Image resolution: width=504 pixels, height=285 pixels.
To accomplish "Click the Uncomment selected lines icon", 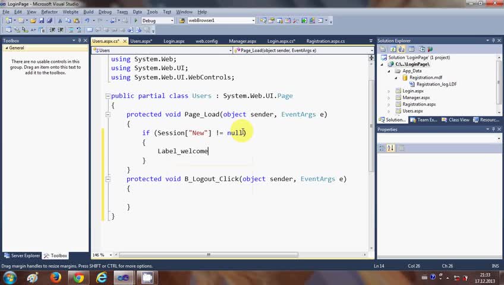I will tap(78, 30).
